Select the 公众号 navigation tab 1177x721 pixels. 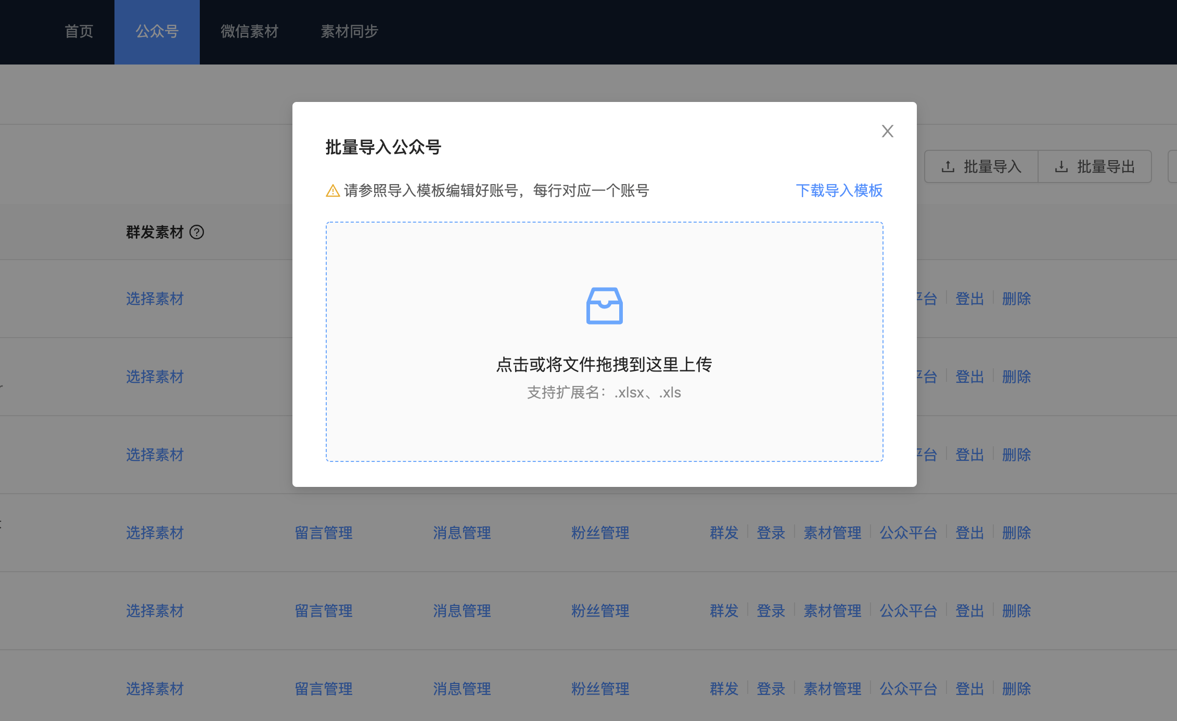coord(157,32)
